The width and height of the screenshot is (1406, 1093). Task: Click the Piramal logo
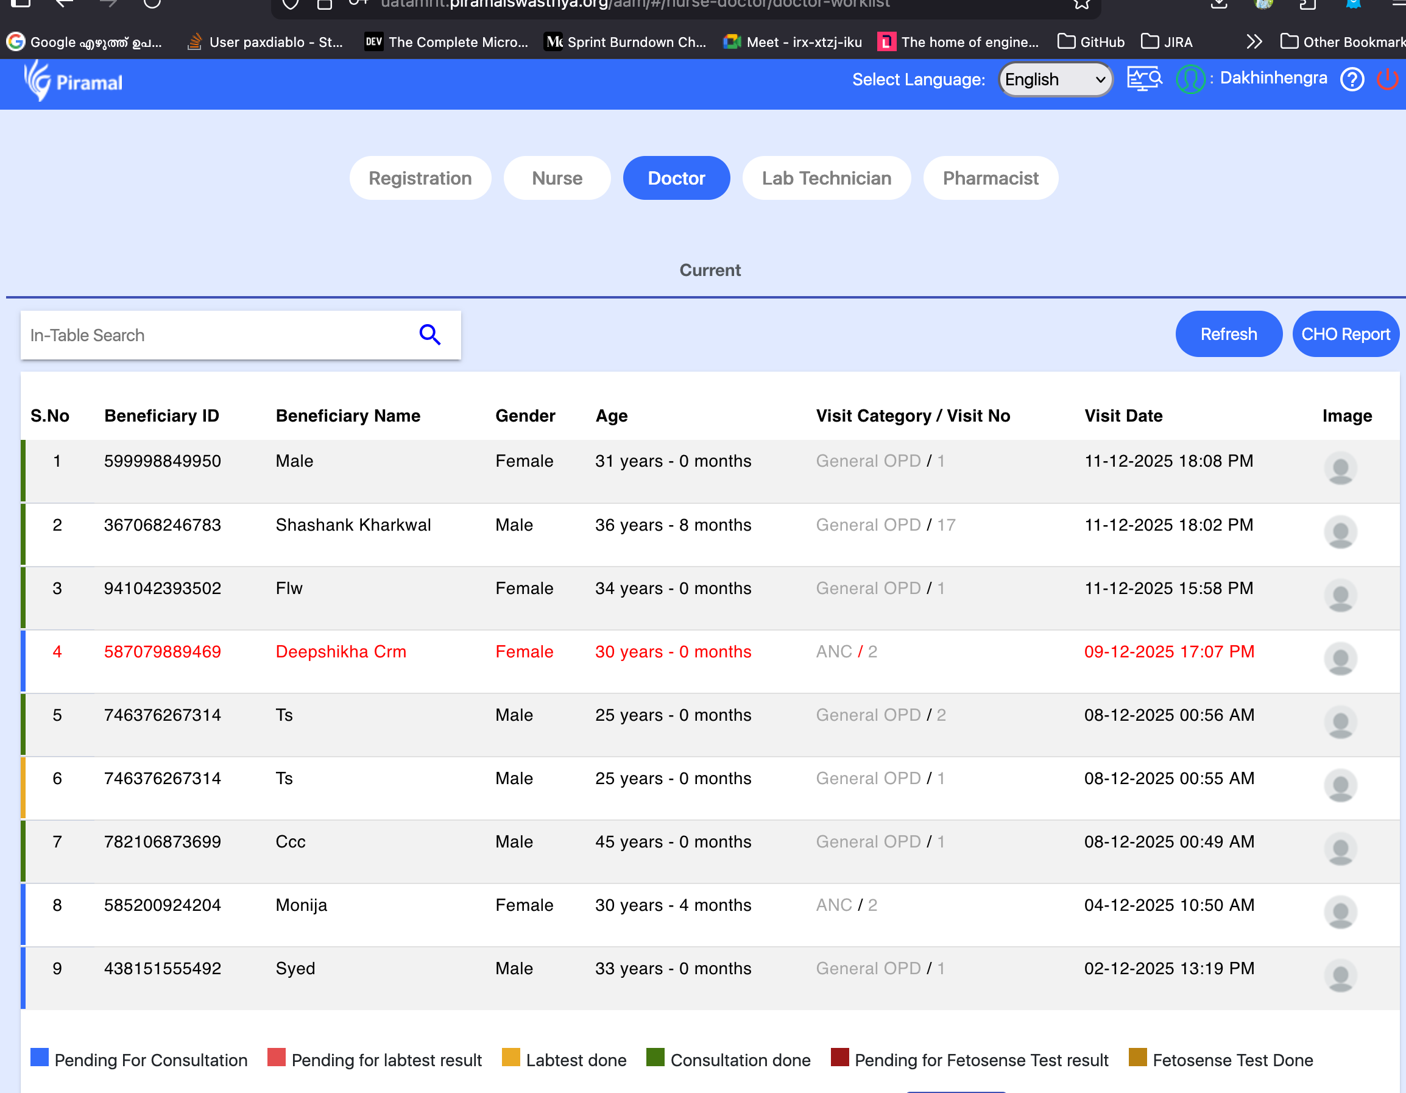click(73, 81)
